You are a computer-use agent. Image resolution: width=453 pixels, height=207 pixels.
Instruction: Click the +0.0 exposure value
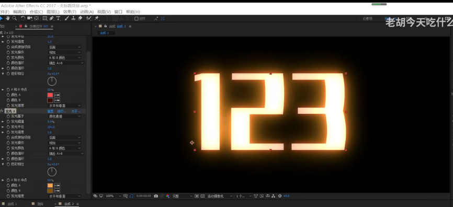(x=286, y=196)
